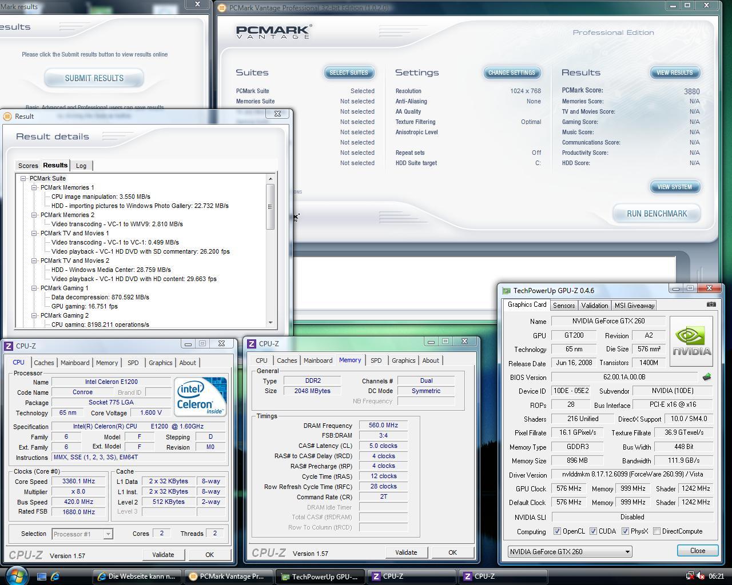Screen dimensions: 732x585
Task: Open the Sensors tab in GPU-Z
Action: click(564, 306)
